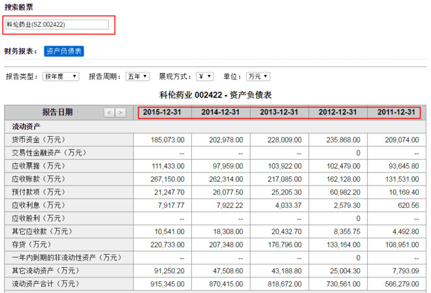Click the 财务报表 label
The image size is (431, 293).
pos(21,51)
